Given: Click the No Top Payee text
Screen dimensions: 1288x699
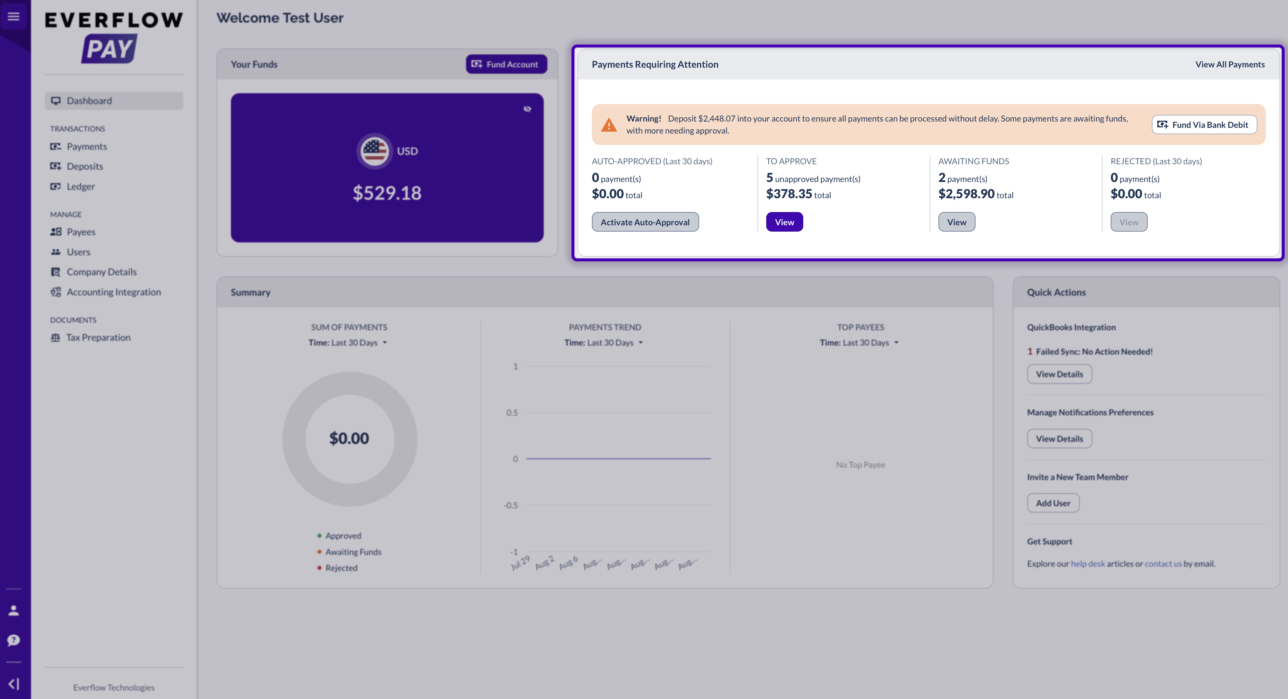Looking at the screenshot, I should click(860, 465).
